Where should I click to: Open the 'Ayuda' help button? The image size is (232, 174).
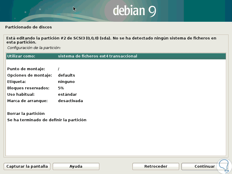[x=76, y=166]
